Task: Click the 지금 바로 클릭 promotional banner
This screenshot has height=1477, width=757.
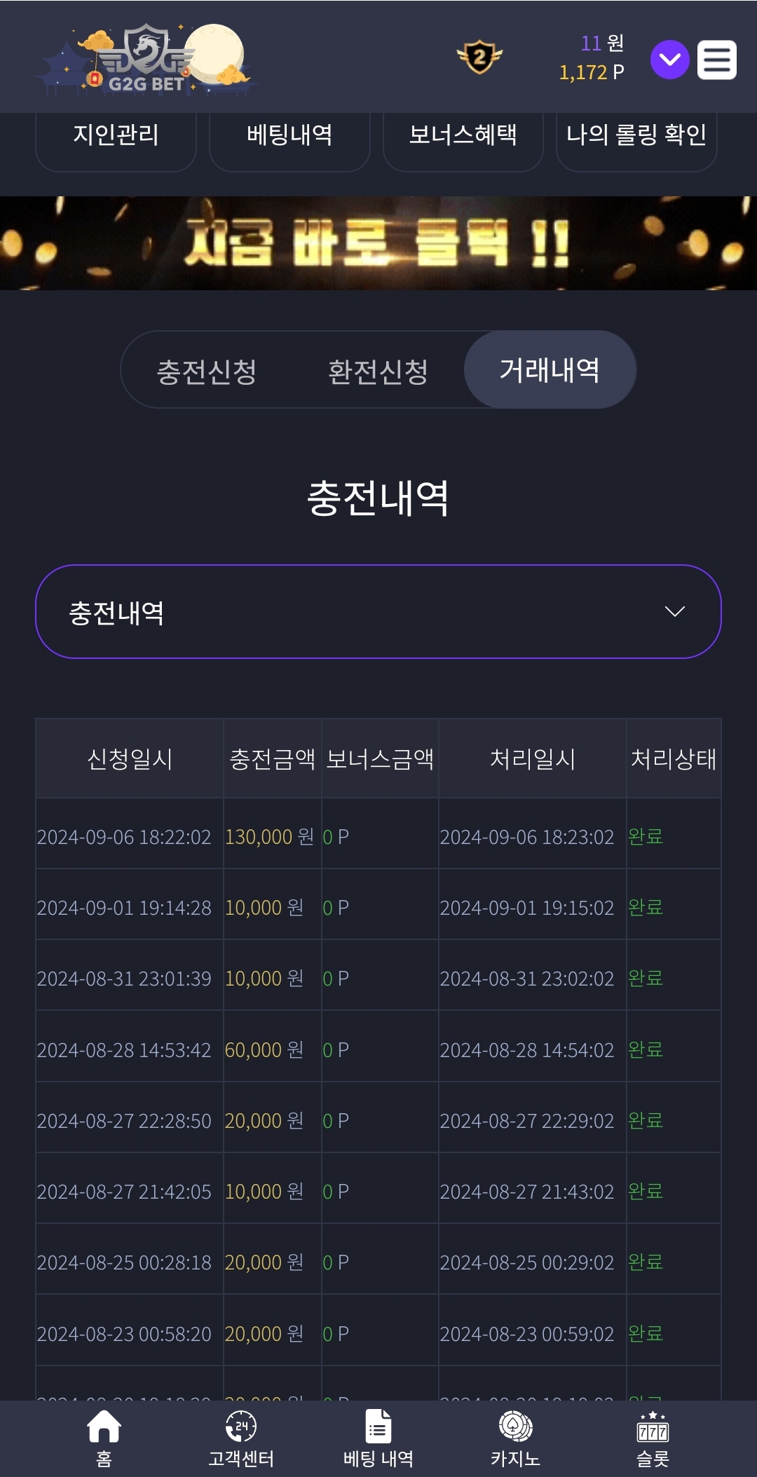Action: pos(378,243)
